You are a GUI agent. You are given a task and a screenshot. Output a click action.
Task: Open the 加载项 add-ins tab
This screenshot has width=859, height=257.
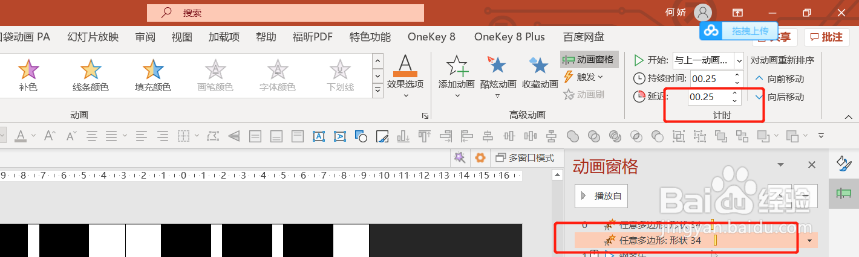tap(224, 37)
